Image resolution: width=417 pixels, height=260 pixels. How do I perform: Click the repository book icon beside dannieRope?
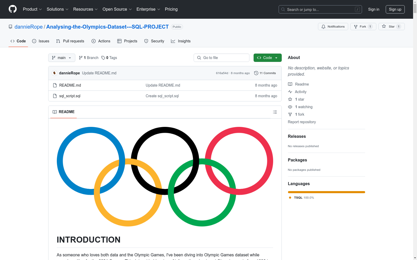pyautogui.click(x=10, y=27)
